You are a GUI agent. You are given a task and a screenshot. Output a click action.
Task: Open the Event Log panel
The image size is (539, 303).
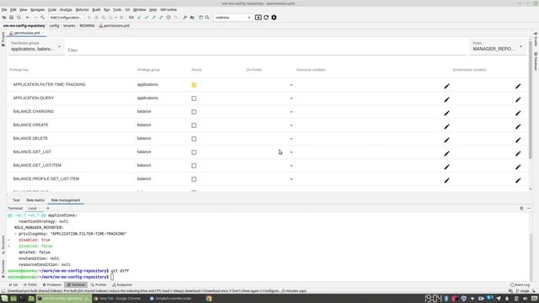click(x=520, y=284)
